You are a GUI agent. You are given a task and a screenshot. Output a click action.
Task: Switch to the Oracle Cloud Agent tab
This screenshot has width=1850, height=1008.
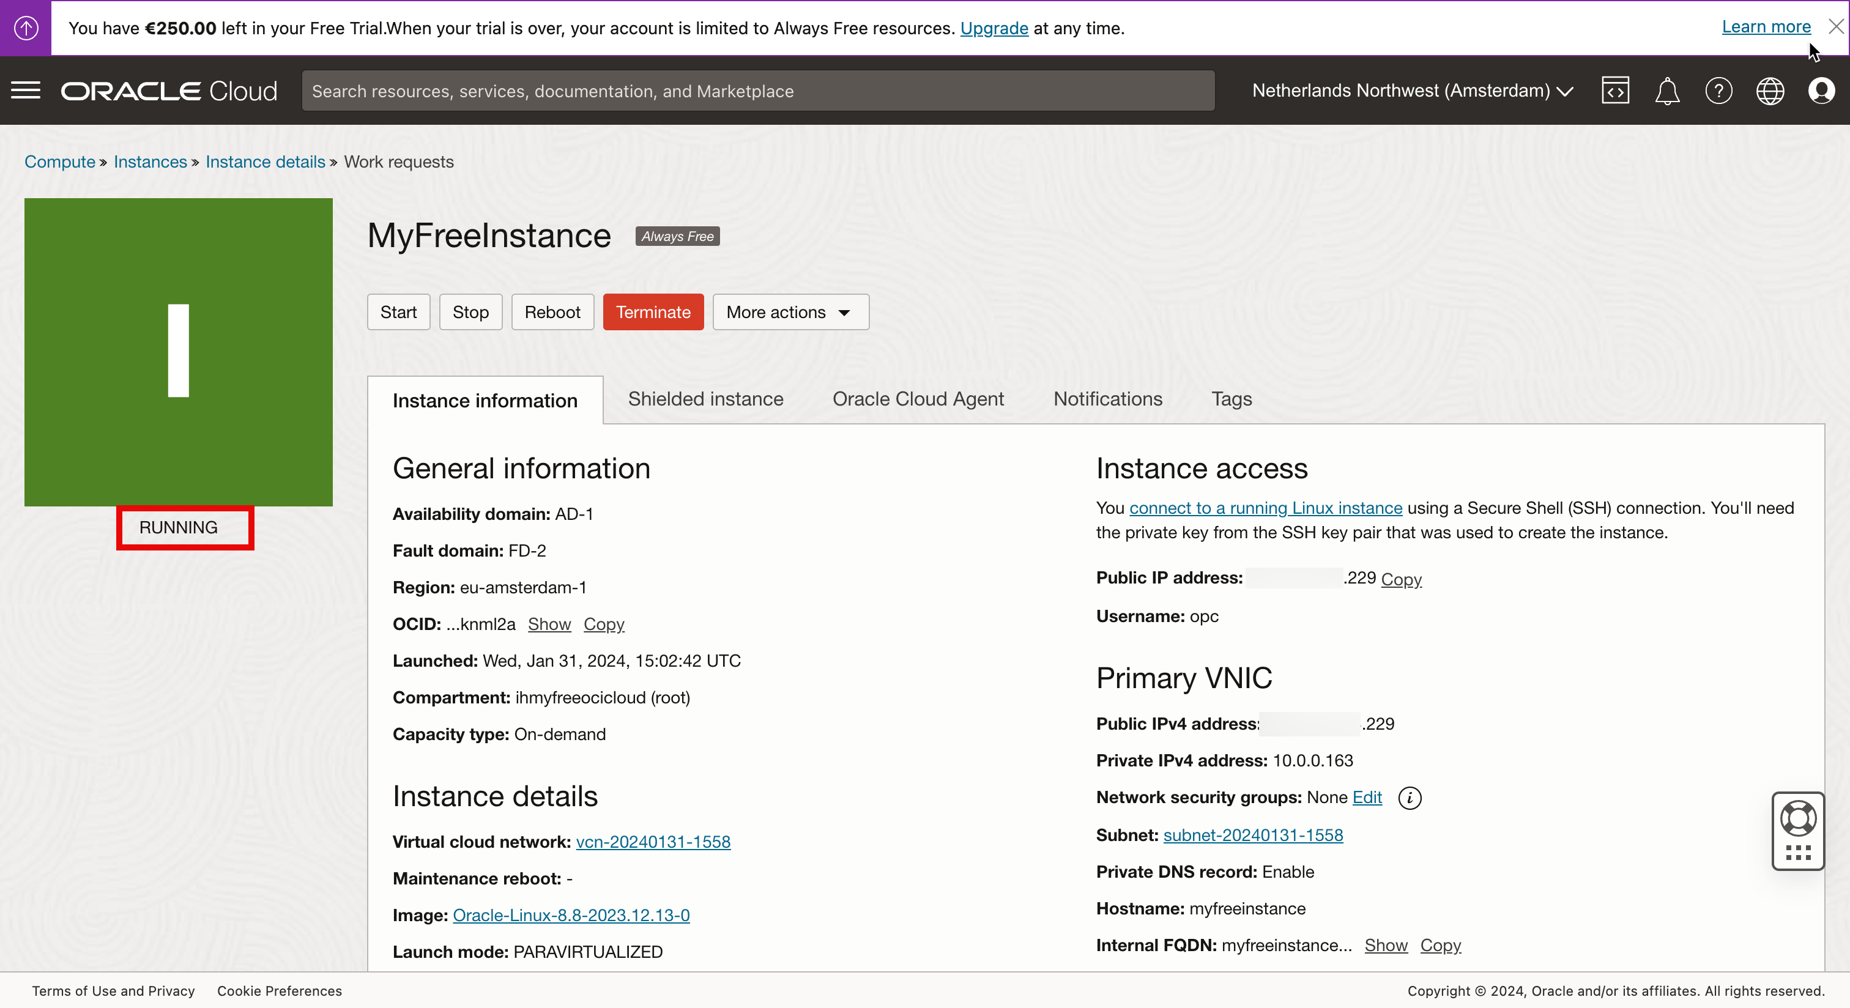coord(917,399)
